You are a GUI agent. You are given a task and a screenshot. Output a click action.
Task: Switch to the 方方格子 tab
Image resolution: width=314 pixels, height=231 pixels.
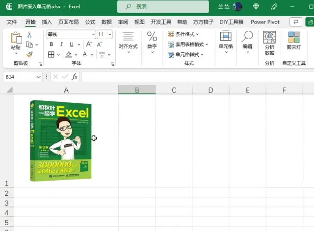click(x=204, y=22)
